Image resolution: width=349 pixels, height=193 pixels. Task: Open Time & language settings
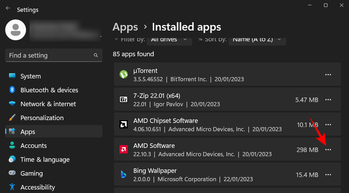[45, 160]
